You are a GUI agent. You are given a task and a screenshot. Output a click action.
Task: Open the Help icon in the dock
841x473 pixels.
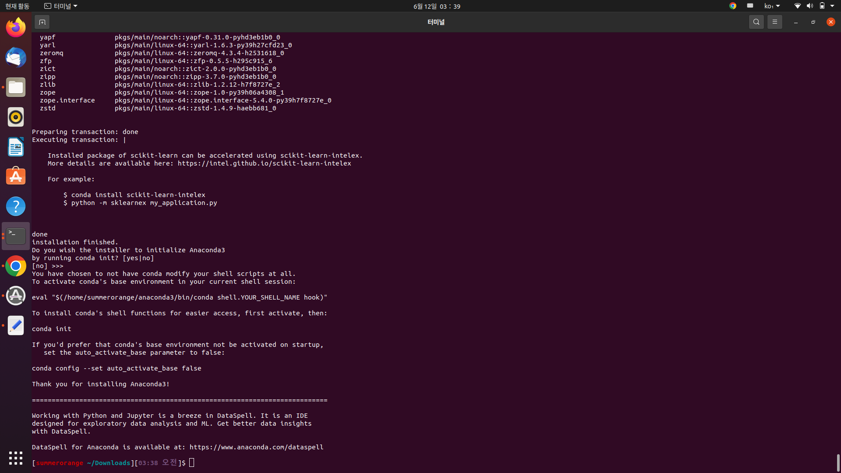tap(16, 206)
